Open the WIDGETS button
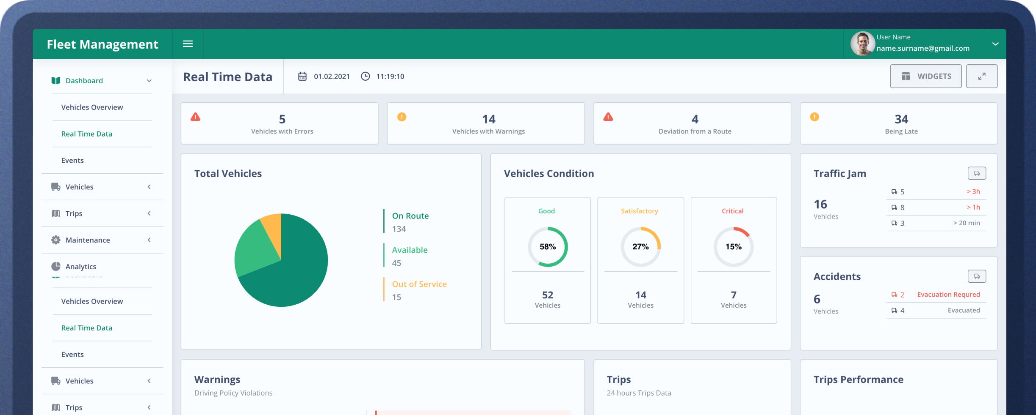Screen dimensions: 1036x415 point(926,76)
